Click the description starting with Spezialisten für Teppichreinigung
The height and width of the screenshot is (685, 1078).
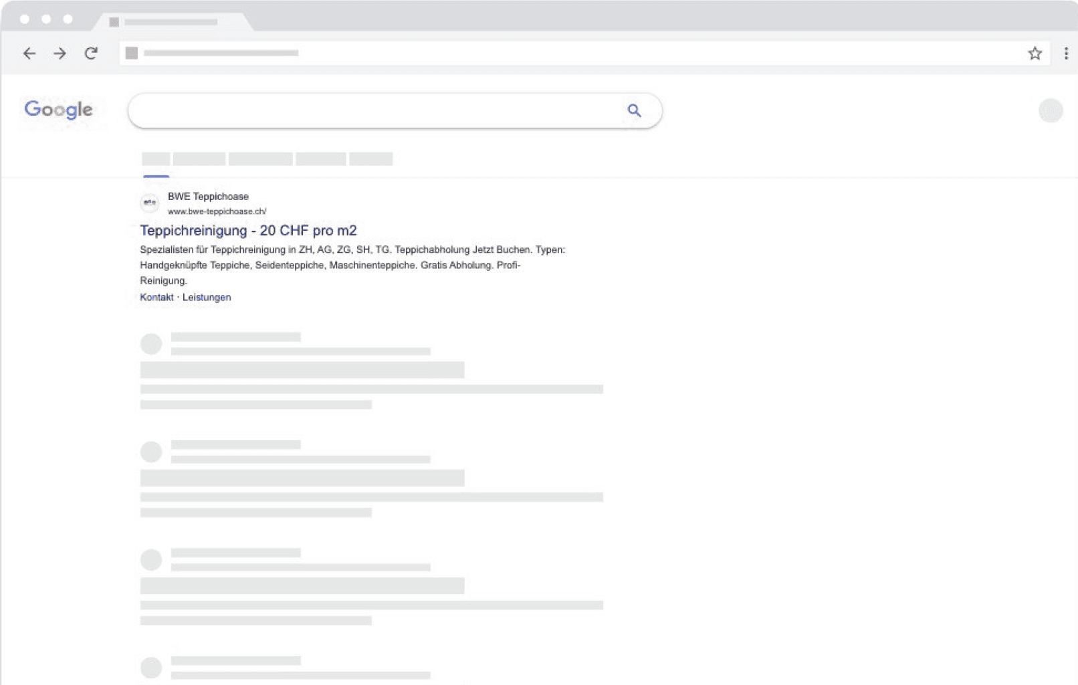coord(352,265)
